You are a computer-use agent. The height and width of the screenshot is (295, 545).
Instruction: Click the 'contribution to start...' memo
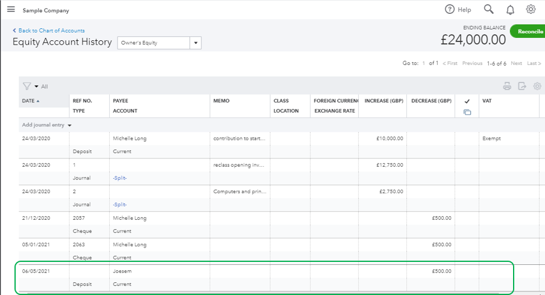coord(239,138)
